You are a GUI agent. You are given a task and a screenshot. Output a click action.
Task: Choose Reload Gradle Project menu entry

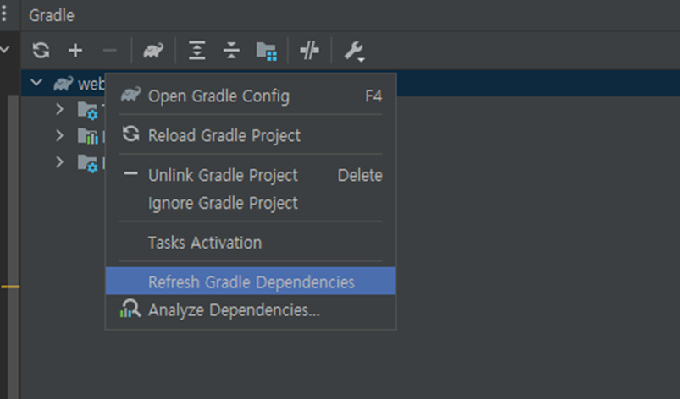(251, 135)
